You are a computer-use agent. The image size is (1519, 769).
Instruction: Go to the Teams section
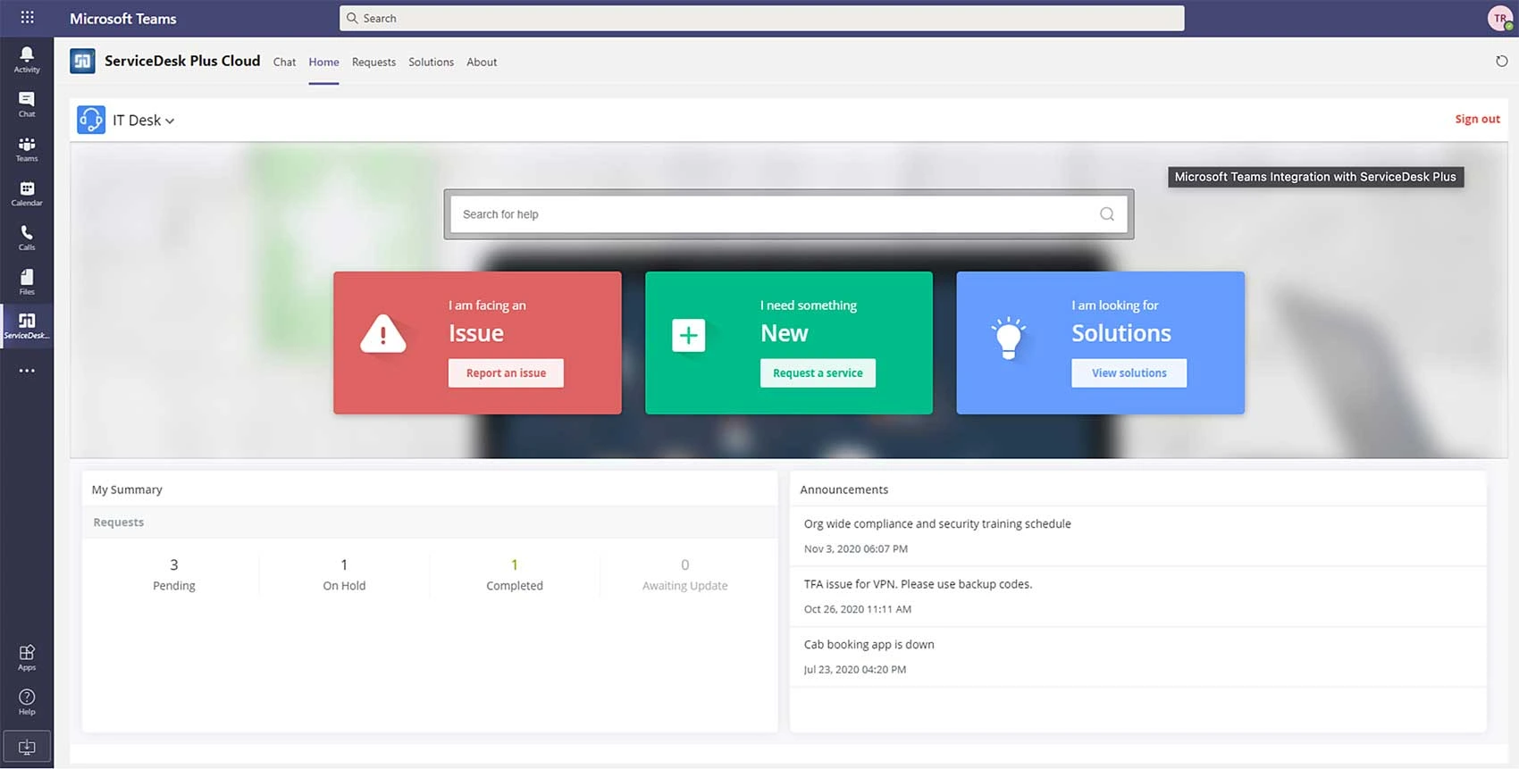pos(27,149)
